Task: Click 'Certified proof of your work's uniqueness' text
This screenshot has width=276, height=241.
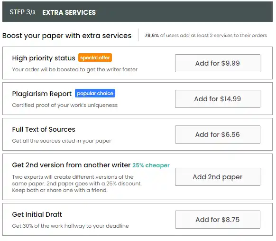Action: (65, 105)
